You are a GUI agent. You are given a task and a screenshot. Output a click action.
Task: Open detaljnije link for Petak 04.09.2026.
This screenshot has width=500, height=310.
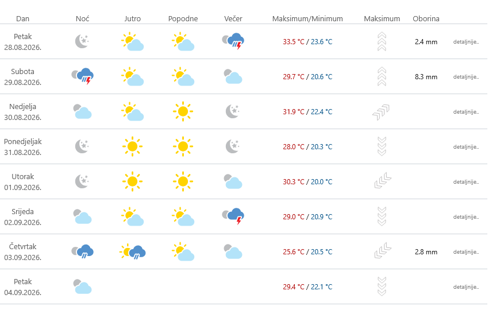click(466, 287)
